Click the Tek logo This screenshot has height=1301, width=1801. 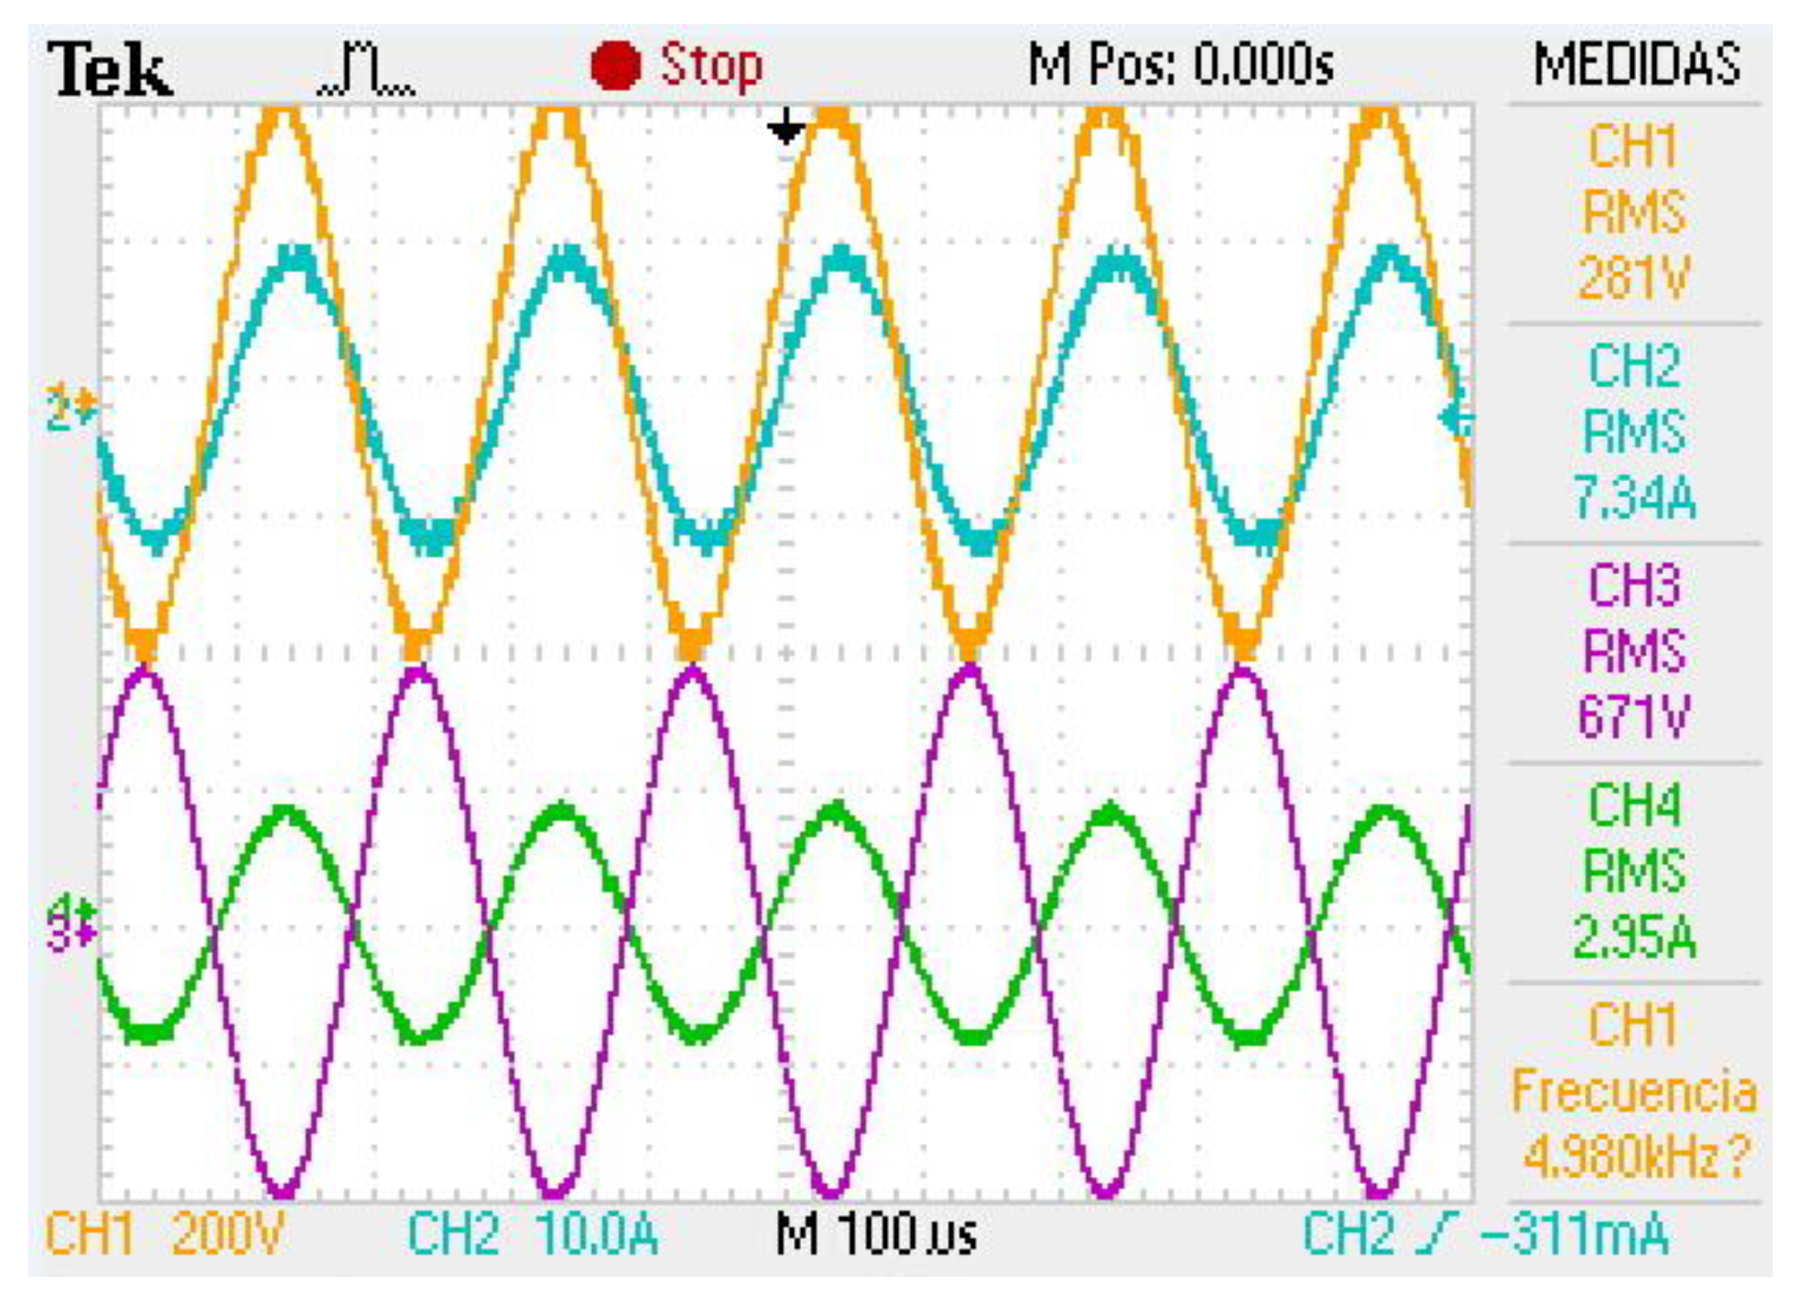[110, 69]
